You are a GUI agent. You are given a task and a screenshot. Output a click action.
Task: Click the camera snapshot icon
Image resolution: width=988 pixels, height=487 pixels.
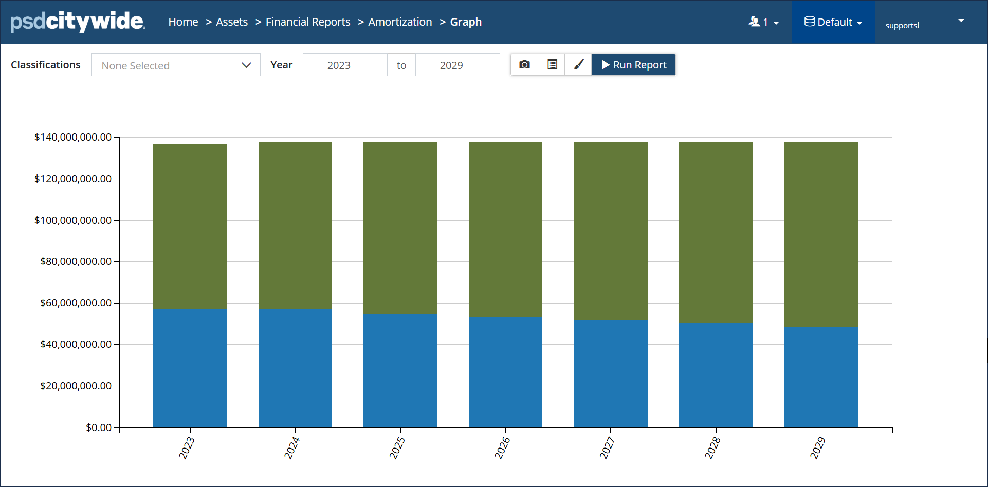[x=524, y=65]
